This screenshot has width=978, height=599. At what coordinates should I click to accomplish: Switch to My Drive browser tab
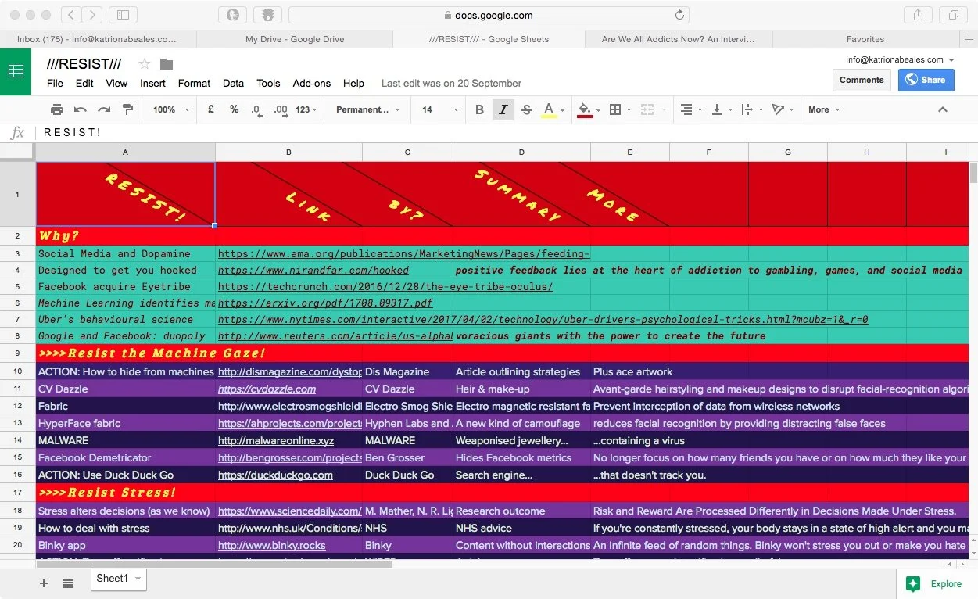(295, 39)
